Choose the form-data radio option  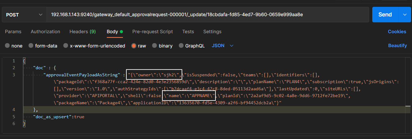pyautogui.click(x=31, y=46)
